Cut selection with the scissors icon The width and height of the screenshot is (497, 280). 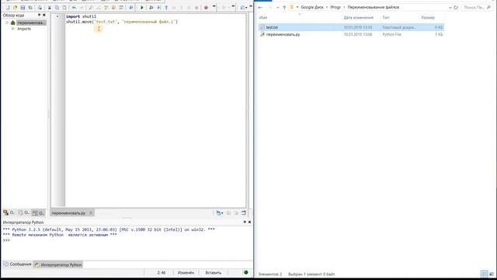pos(50,7)
